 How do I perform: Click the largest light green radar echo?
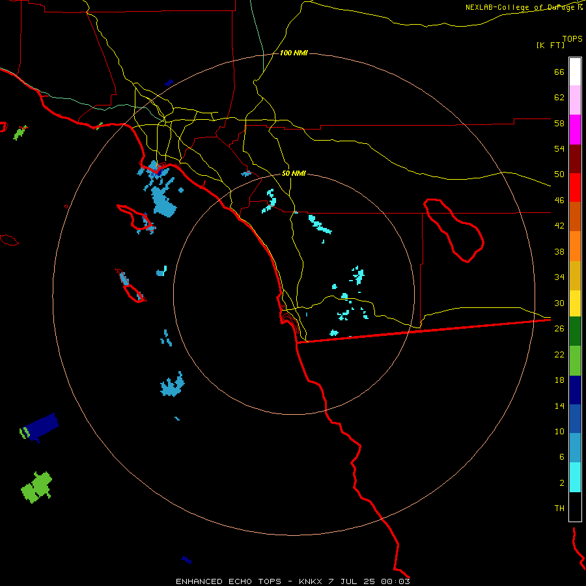click(37, 487)
